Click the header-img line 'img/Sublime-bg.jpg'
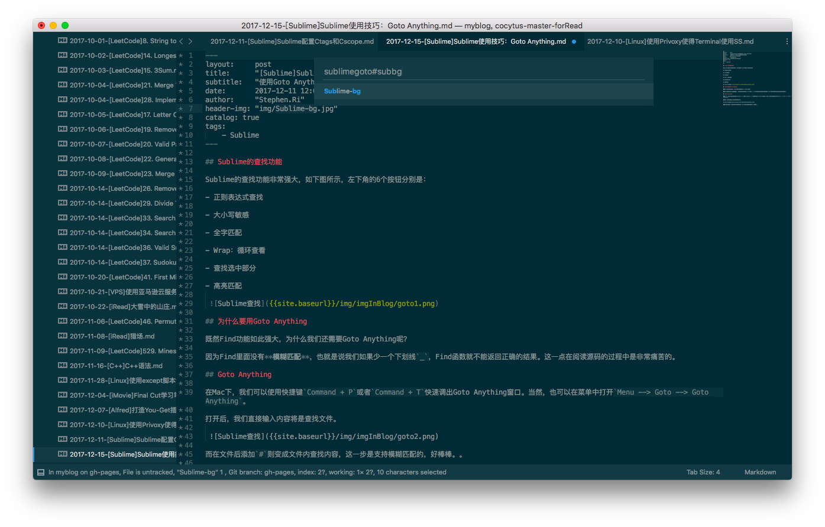This screenshot has height=527, width=825. click(x=271, y=109)
